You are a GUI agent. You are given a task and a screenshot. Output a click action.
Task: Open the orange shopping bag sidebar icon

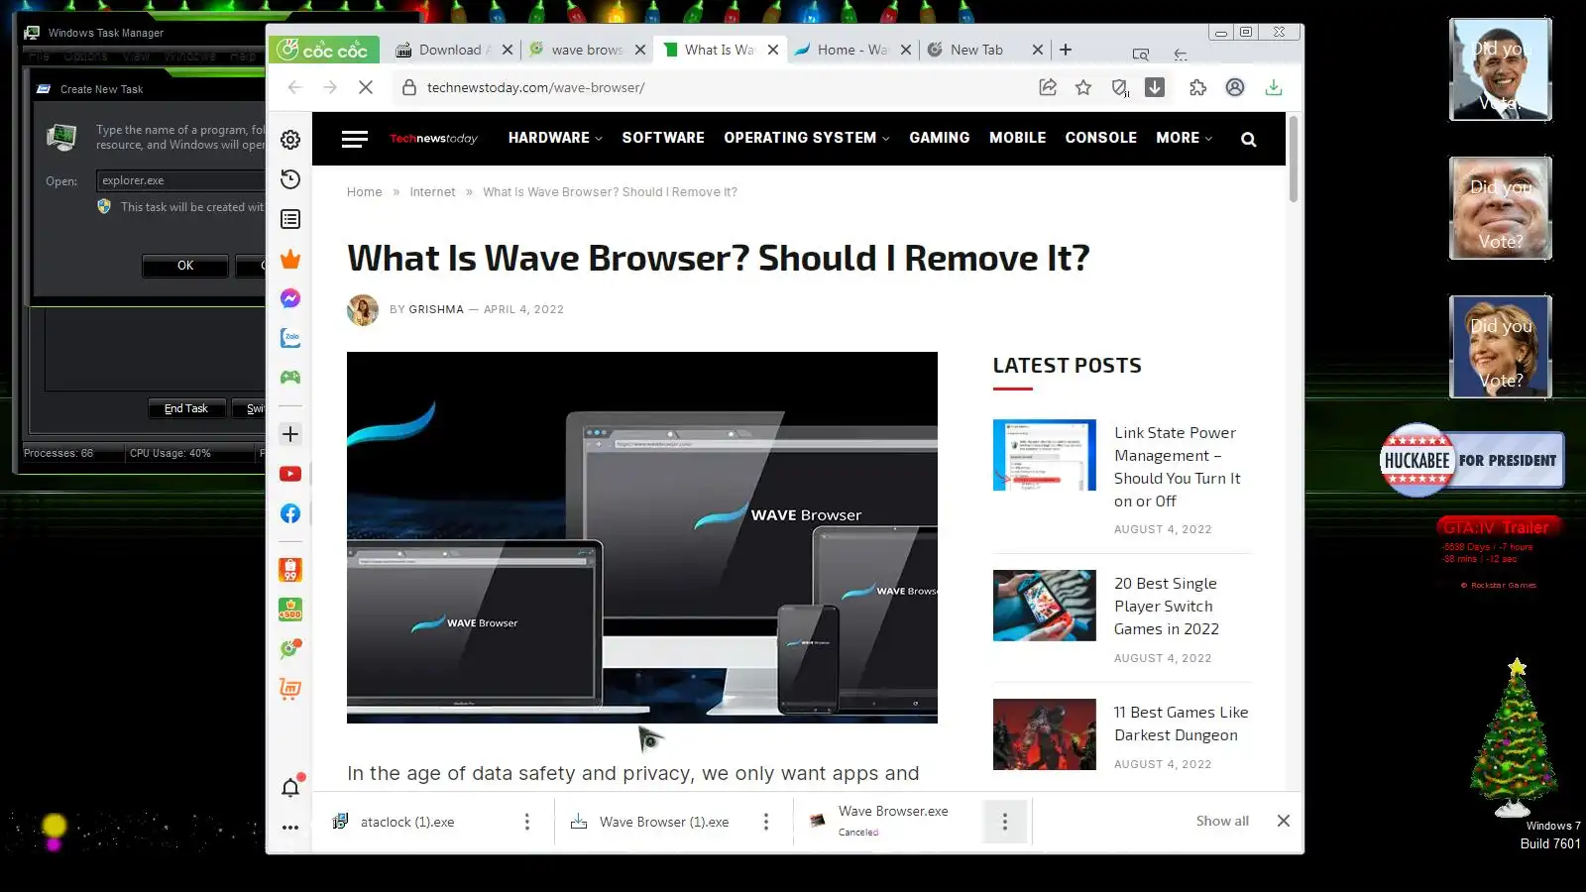tap(290, 570)
